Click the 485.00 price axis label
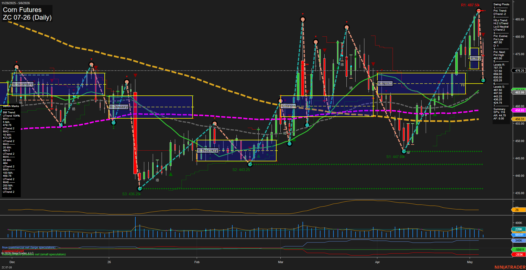The width and height of the screenshot is (526, 270). click(x=520, y=19)
